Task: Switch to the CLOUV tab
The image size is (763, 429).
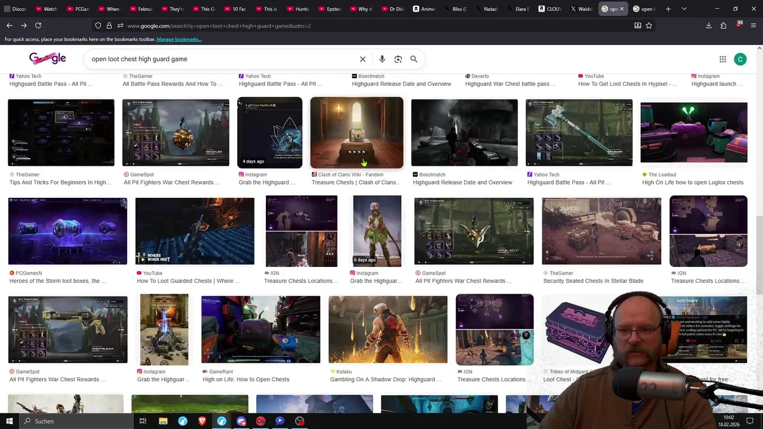Action: point(548,9)
